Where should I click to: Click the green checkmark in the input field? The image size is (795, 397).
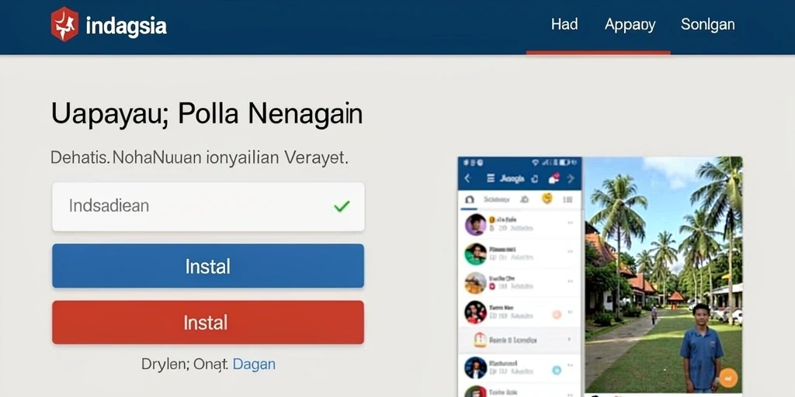342,206
